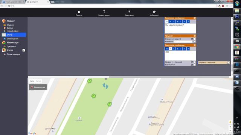The width and height of the screenshot is (241, 135).
Task: Toggle checkbox on the Количество row
Action: (x=195, y=42)
